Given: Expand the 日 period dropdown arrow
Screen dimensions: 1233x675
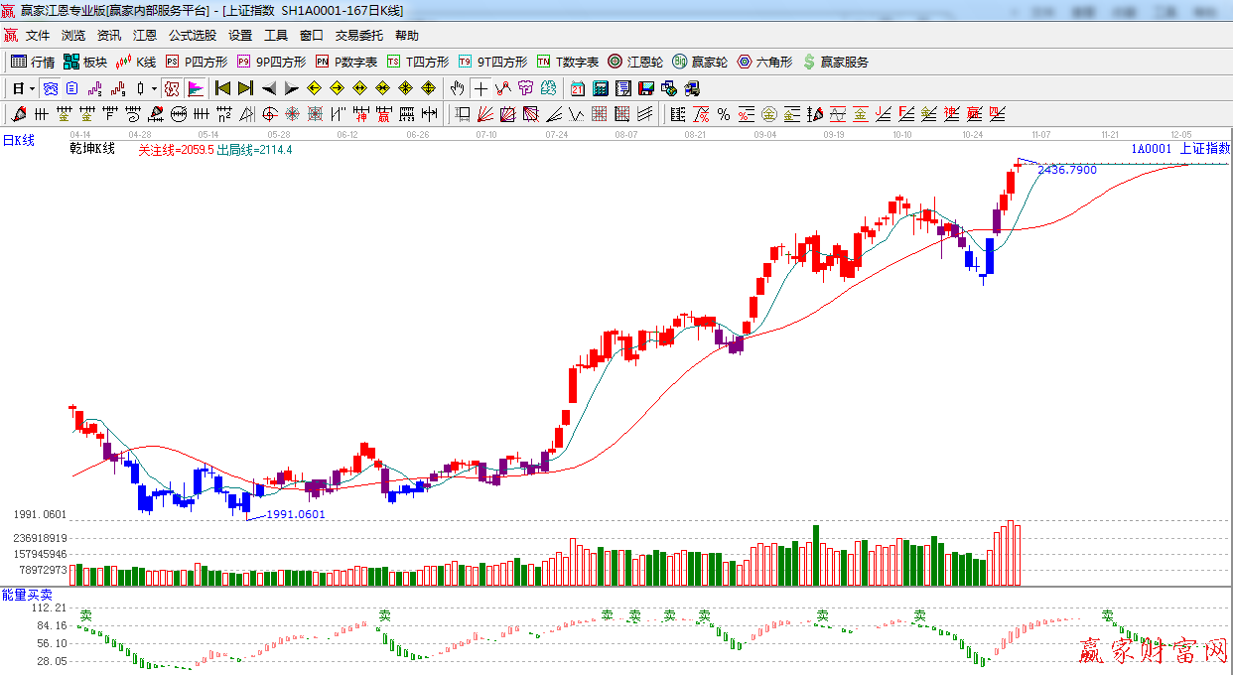Looking at the screenshot, I should coord(32,88).
